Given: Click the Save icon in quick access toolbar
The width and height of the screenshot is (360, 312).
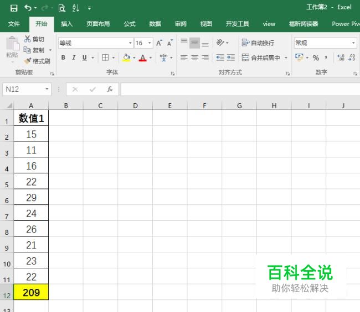Looking at the screenshot, I should pyautogui.click(x=14, y=8).
